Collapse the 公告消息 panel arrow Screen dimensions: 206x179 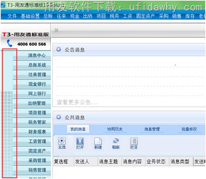(x=59, y=49)
